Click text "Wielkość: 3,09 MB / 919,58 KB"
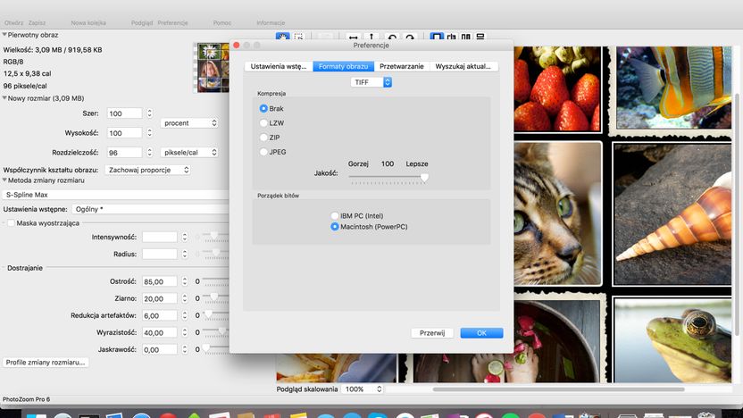The image size is (743, 418). click(x=53, y=50)
